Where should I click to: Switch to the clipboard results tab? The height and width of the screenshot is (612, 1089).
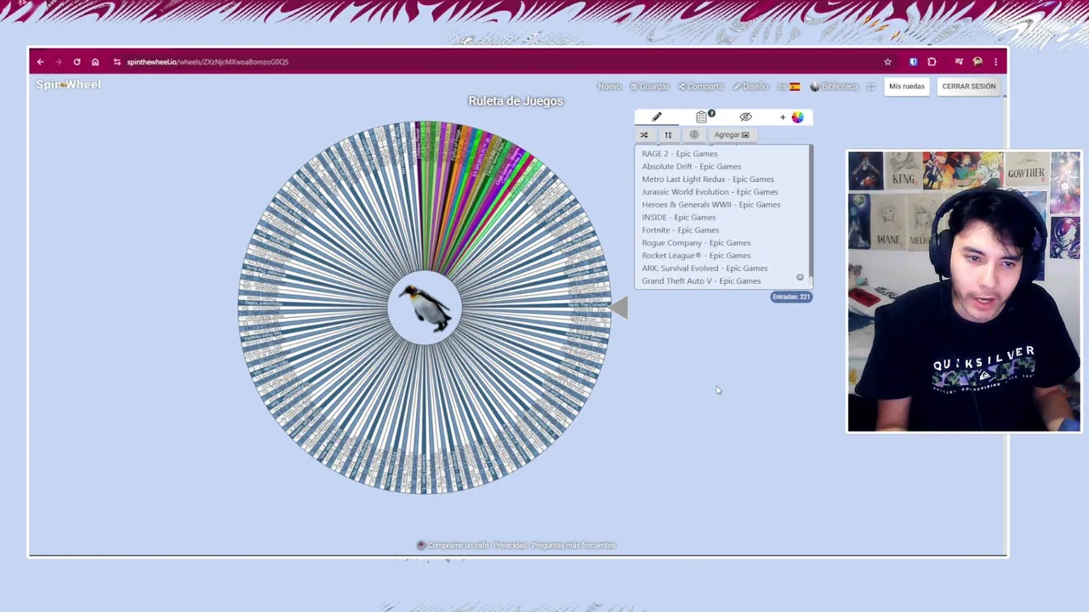pyautogui.click(x=703, y=117)
